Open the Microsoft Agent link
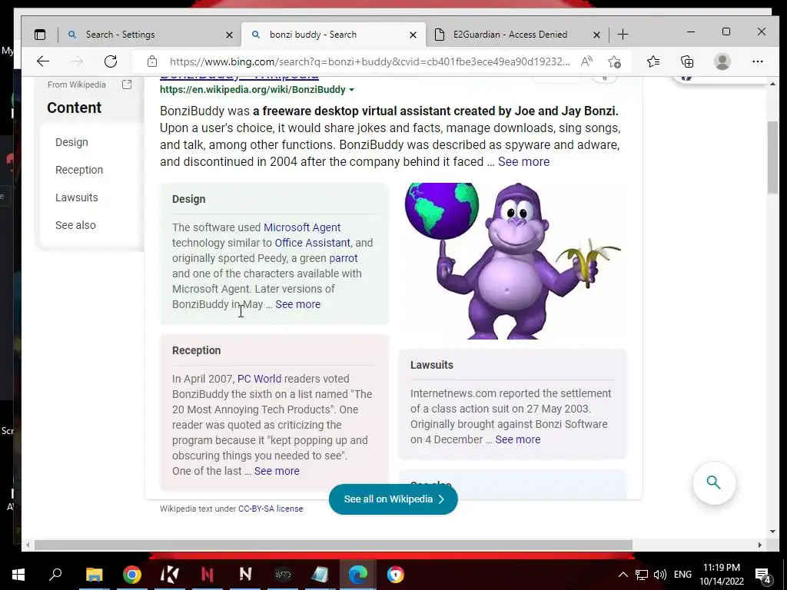 pyautogui.click(x=302, y=227)
